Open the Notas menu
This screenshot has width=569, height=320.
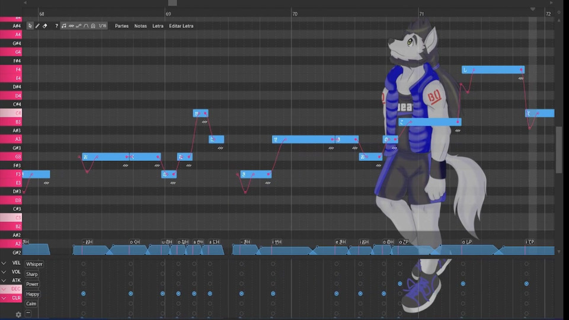(x=140, y=26)
